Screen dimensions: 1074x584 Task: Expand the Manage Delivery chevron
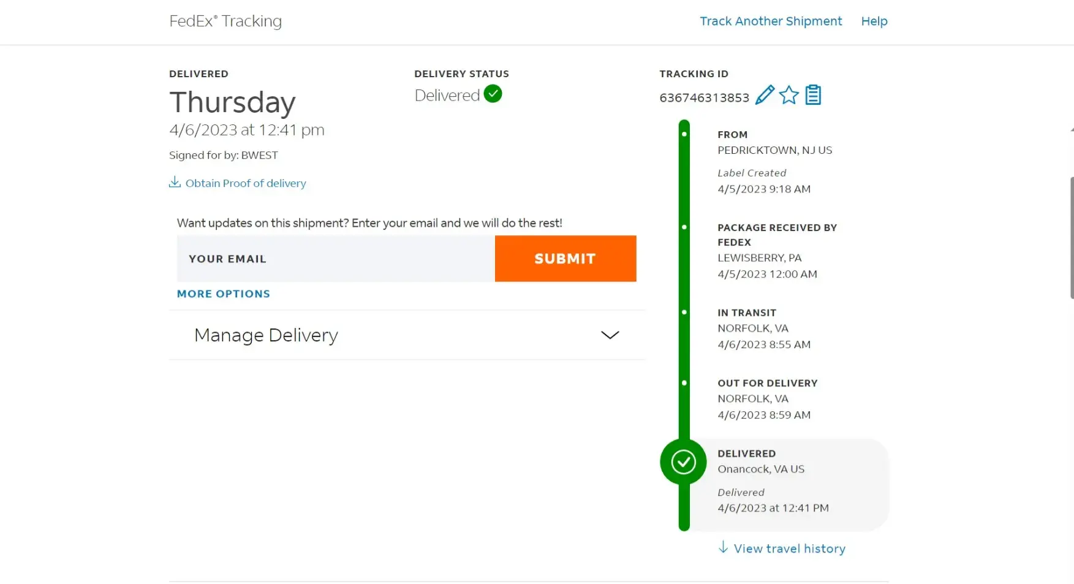tap(610, 335)
